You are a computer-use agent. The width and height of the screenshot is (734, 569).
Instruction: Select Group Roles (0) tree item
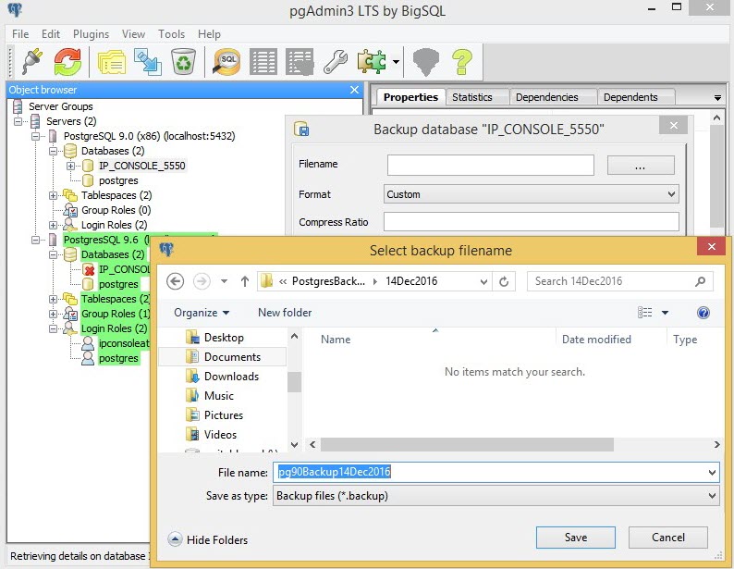coord(116,210)
